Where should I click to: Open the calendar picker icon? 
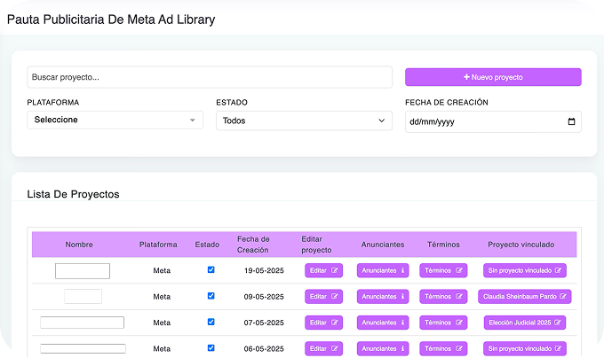(x=572, y=121)
